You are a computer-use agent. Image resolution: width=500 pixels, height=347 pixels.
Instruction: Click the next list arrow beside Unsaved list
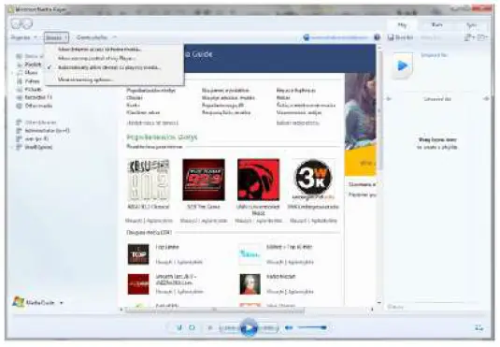(x=486, y=99)
